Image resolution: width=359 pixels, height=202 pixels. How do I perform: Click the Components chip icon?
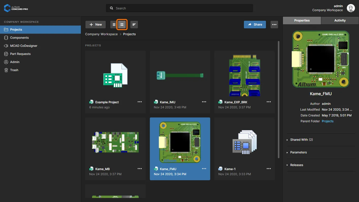6,38
